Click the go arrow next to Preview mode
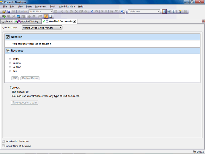The image size is (205, 154). point(56,12)
